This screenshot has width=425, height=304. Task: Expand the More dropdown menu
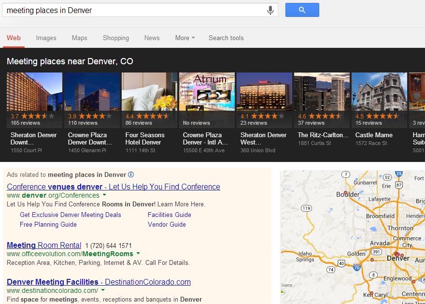pos(185,38)
